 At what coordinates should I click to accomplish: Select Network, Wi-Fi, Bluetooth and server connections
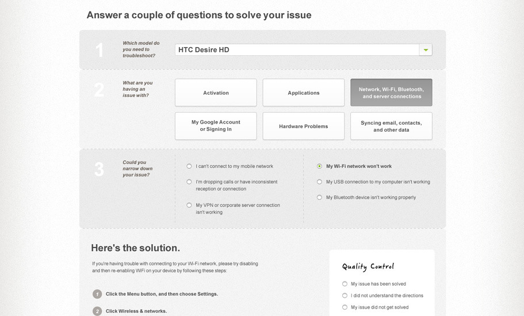click(391, 93)
